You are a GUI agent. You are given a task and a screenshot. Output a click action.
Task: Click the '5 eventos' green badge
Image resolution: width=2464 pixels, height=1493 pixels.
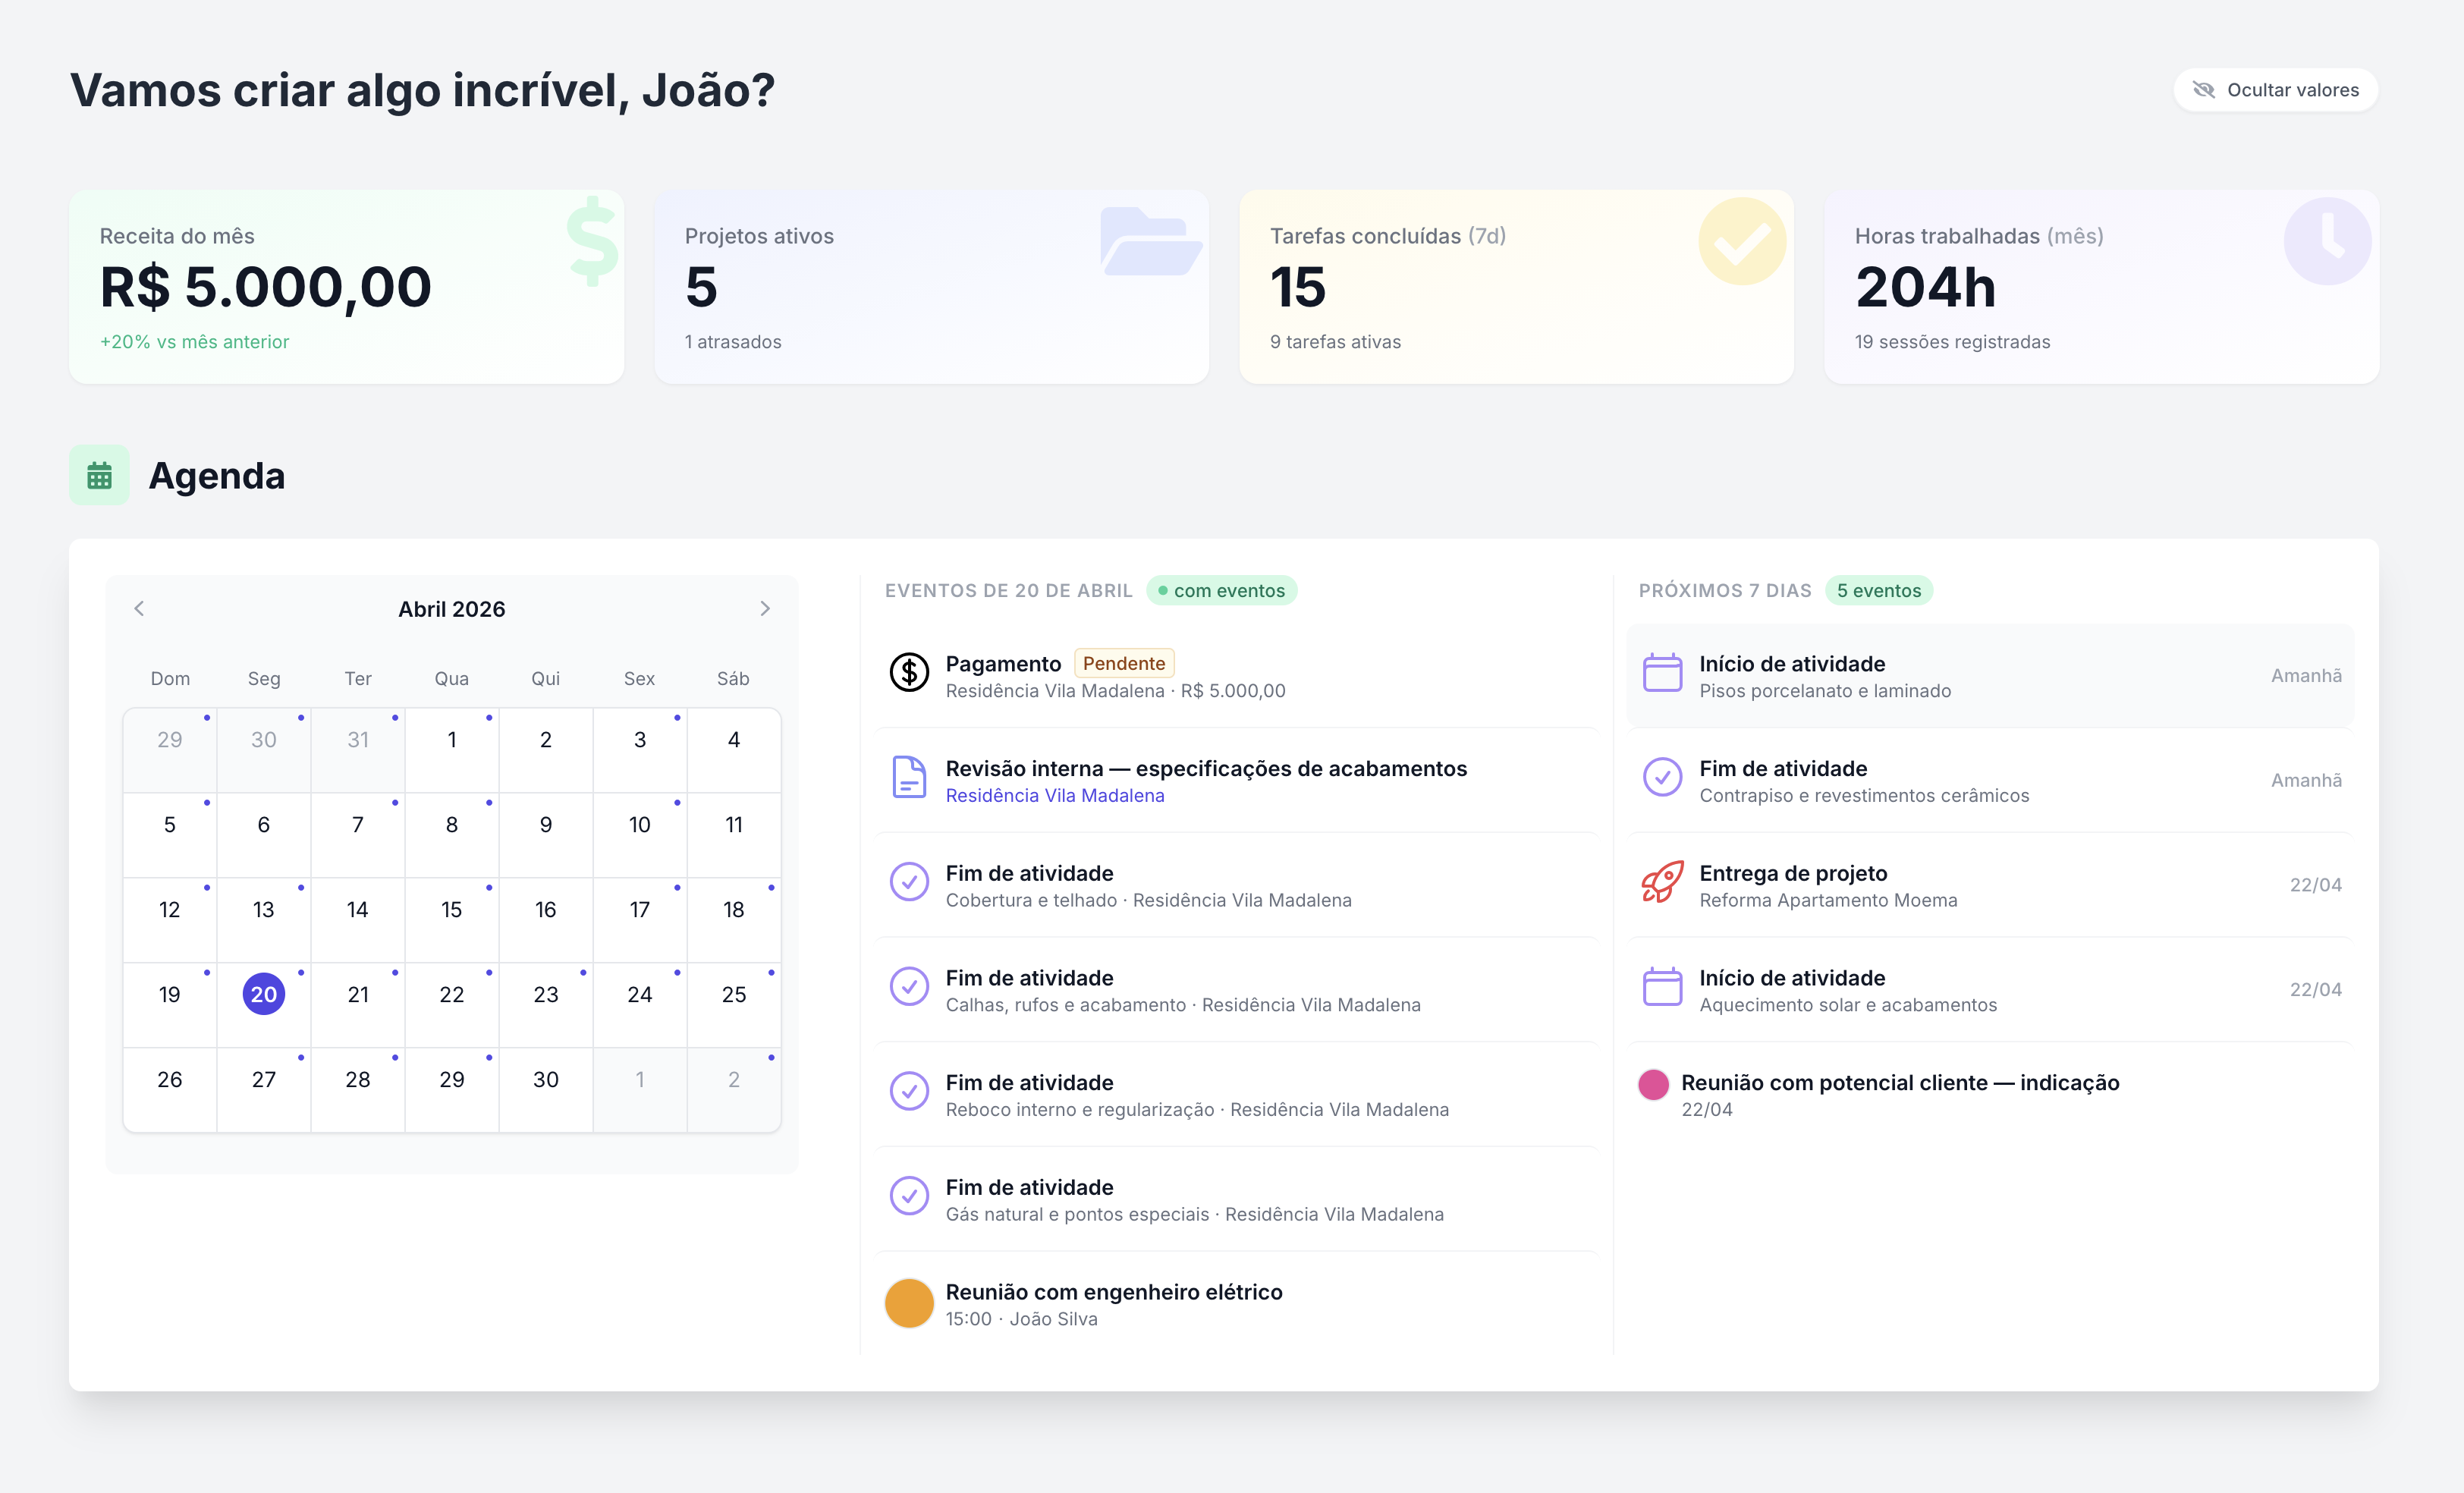1879,591
